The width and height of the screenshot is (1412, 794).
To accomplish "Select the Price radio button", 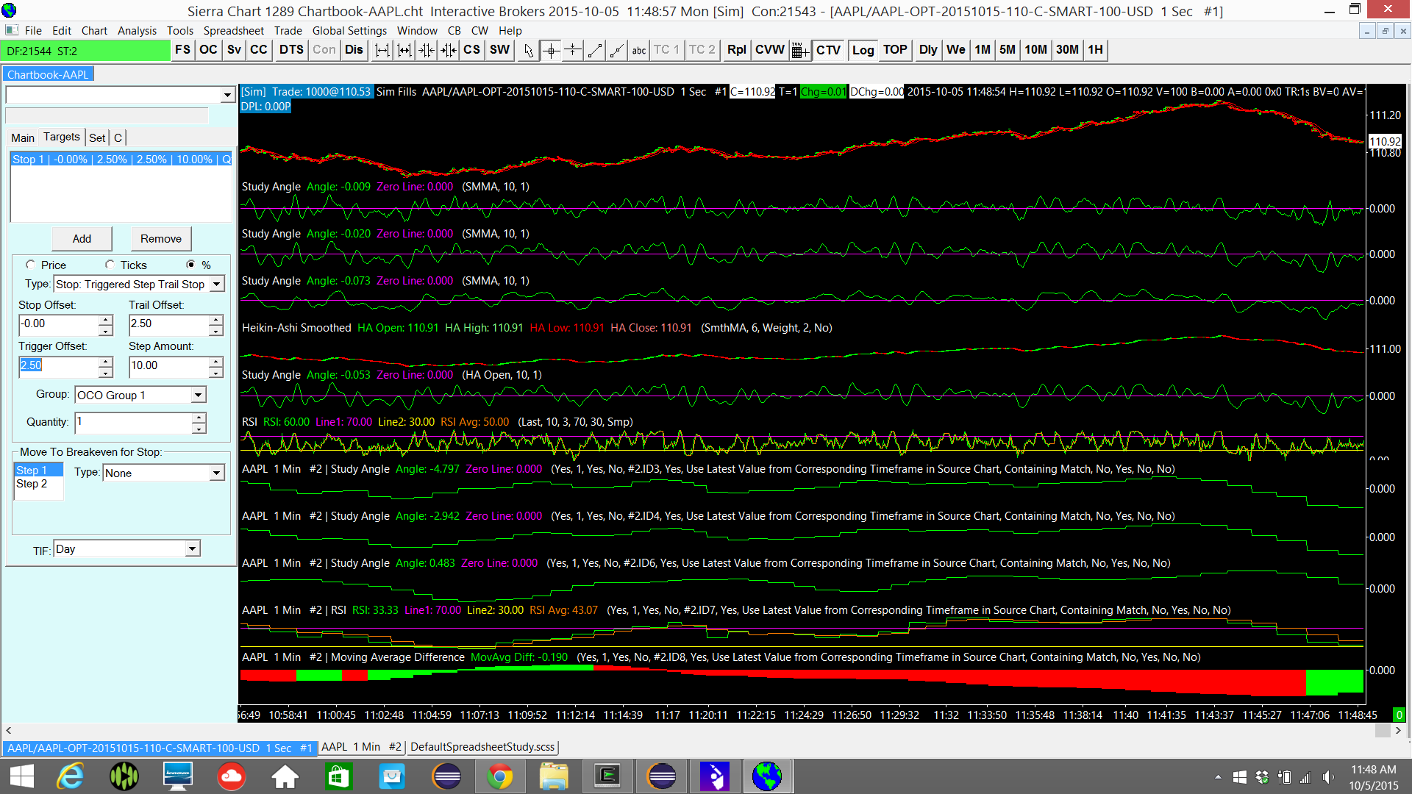I will [x=31, y=265].
